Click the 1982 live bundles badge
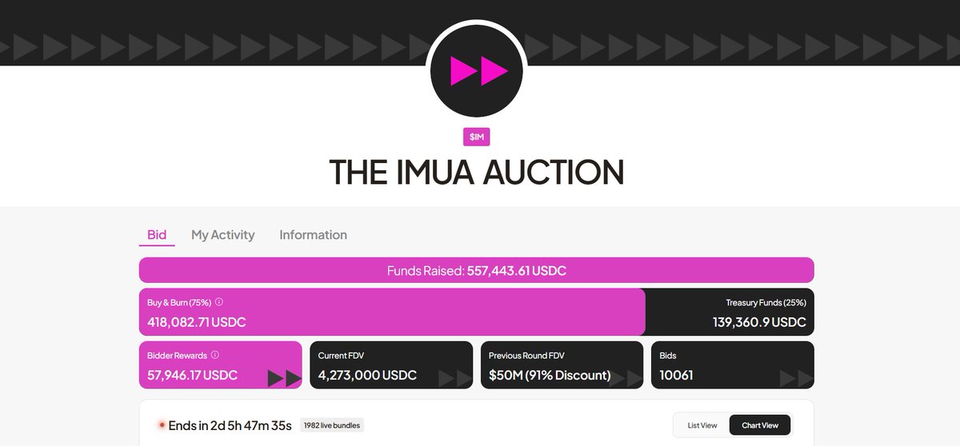The width and height of the screenshot is (960, 446). 336,425
